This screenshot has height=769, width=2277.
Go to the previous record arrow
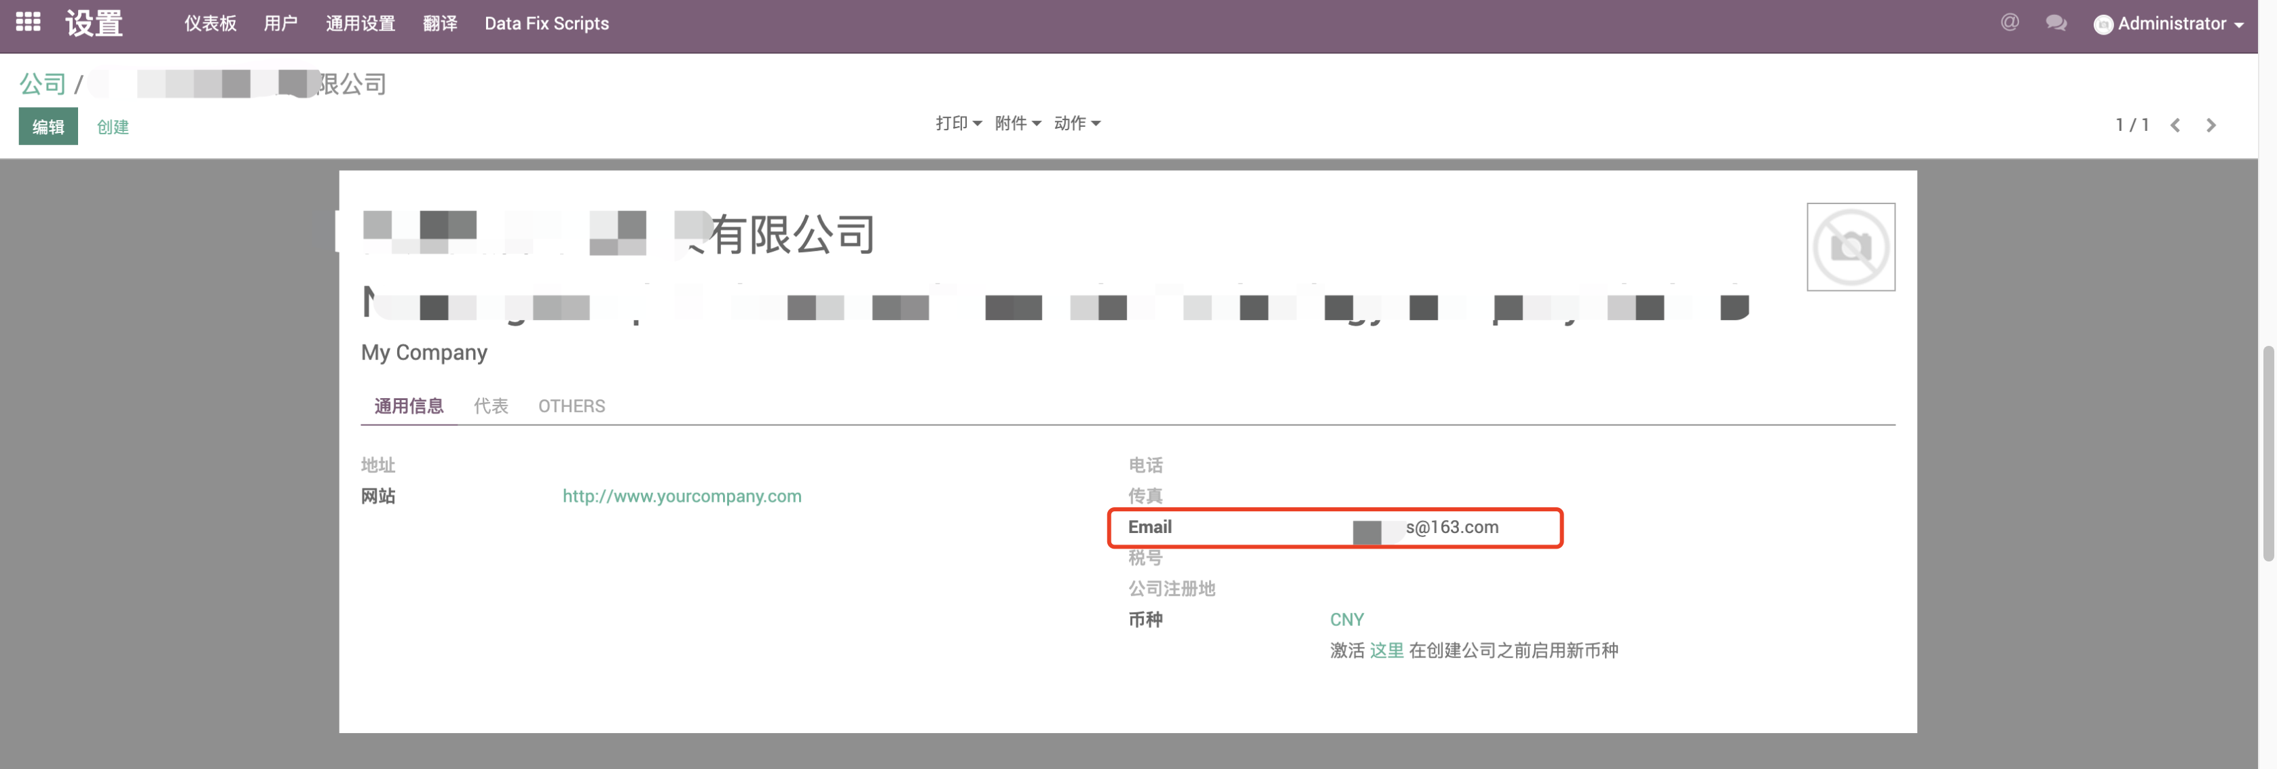[2175, 125]
